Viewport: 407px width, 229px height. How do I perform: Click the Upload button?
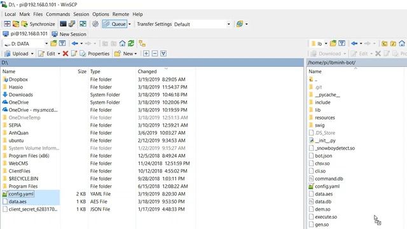[x=17, y=53]
